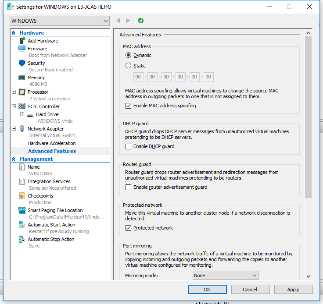Click the Automatic Start Action icon
This screenshot has height=304, width=323.
(x=22, y=225)
